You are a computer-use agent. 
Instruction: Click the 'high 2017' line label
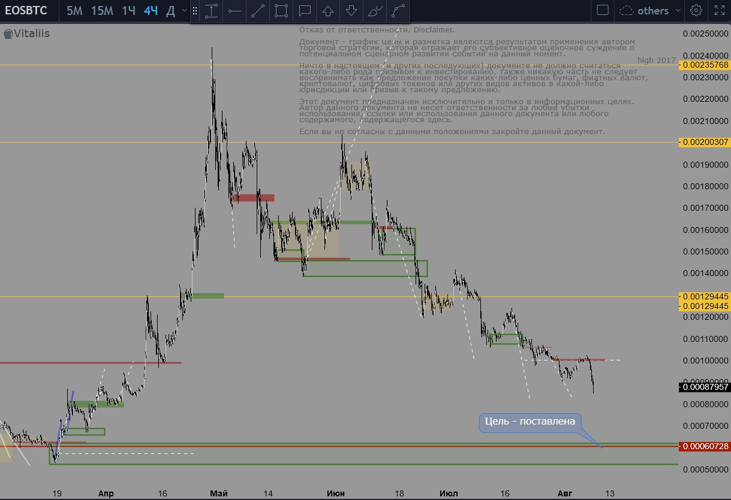657,61
